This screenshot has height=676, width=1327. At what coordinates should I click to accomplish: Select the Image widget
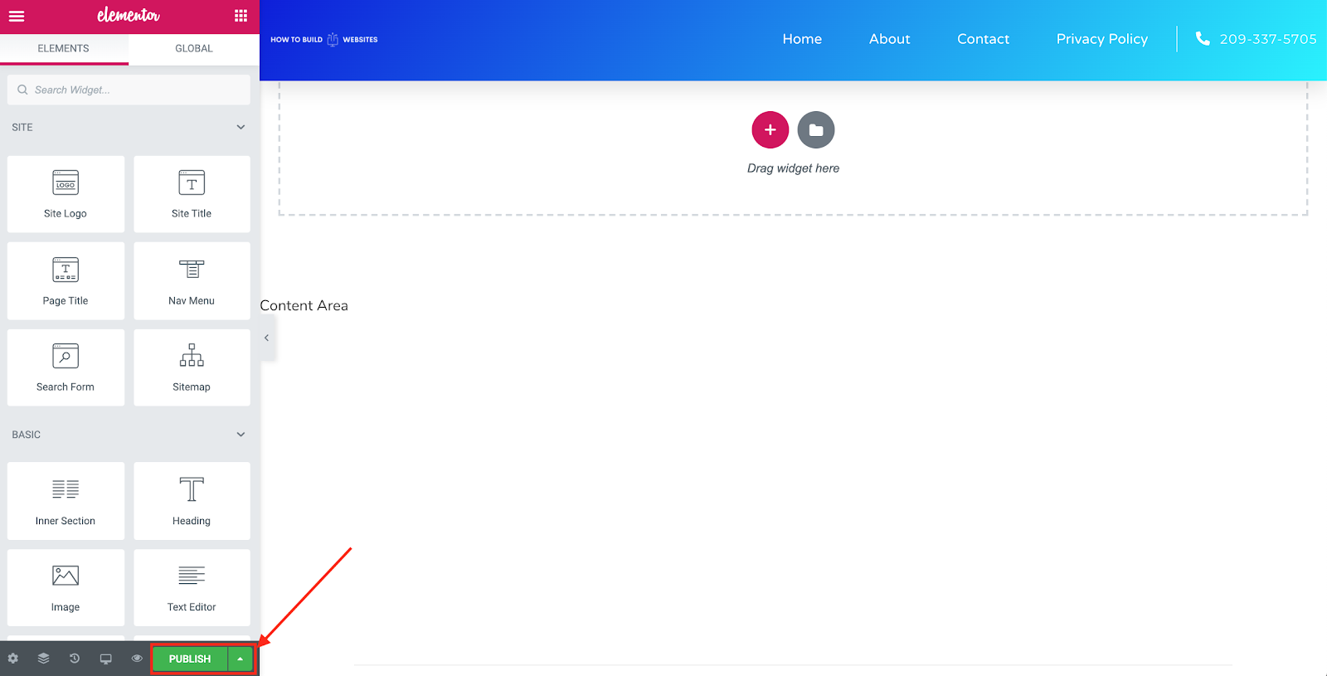click(x=66, y=587)
